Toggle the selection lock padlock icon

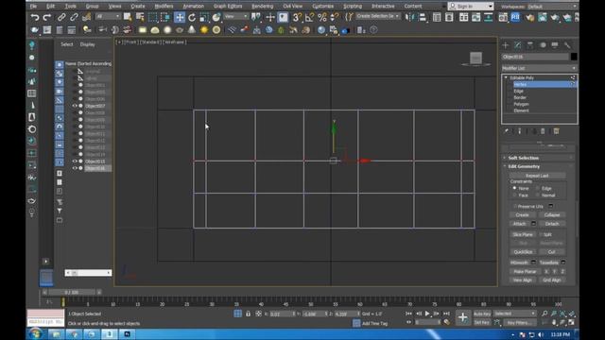pyautogui.click(x=248, y=314)
